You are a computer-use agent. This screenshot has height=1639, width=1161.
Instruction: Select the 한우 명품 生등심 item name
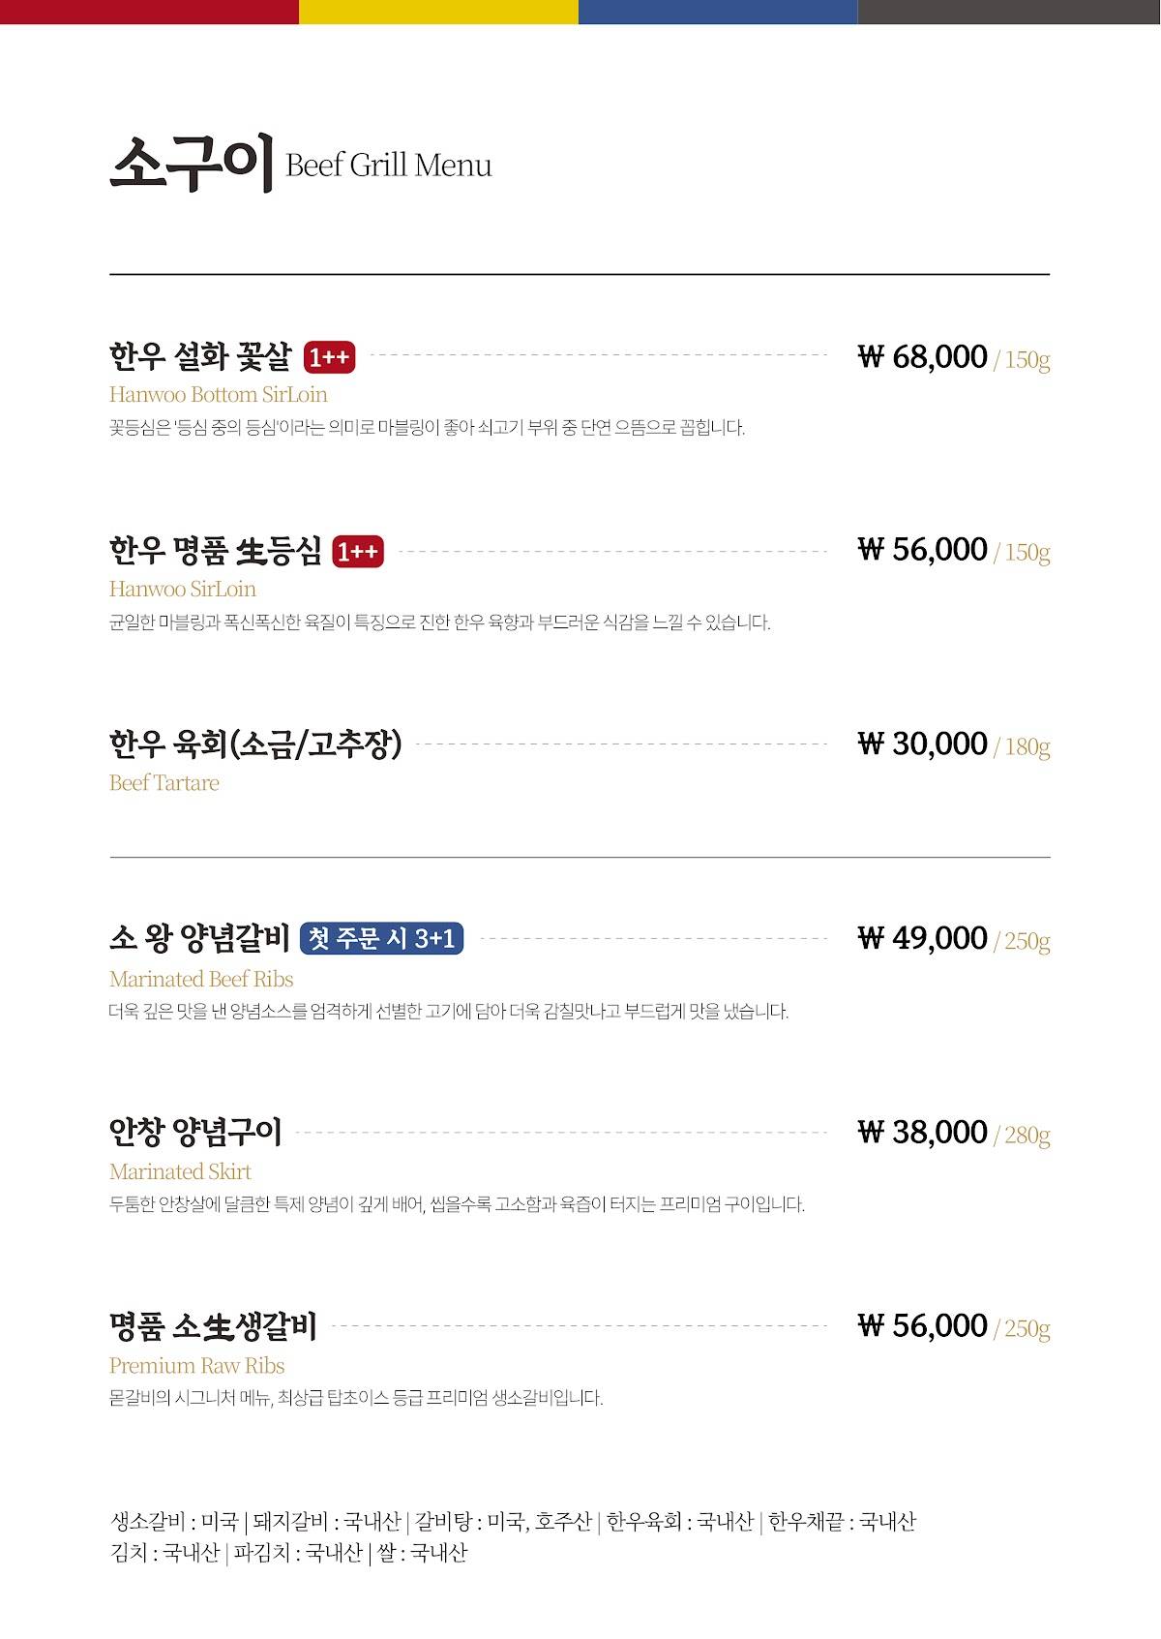pos(216,551)
